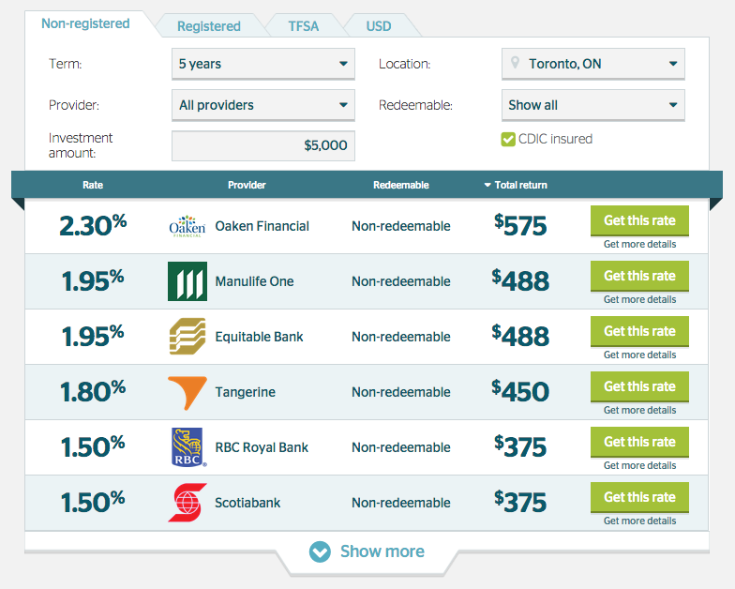Image resolution: width=735 pixels, height=589 pixels.
Task: Click the $450 total return value
Action: 520,391
